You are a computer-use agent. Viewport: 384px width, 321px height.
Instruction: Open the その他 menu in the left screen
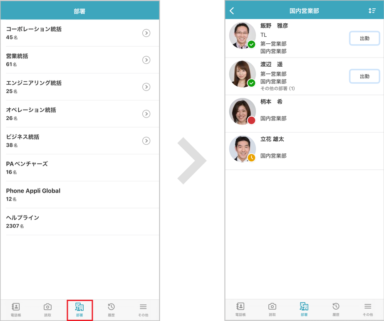click(143, 310)
